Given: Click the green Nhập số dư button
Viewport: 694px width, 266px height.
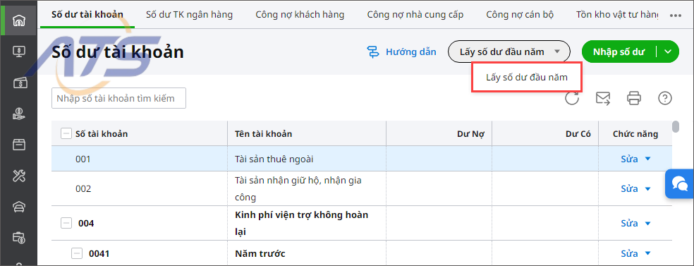Looking at the screenshot, I should point(619,52).
